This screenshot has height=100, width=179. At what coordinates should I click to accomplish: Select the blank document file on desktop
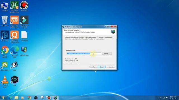tap(24, 36)
